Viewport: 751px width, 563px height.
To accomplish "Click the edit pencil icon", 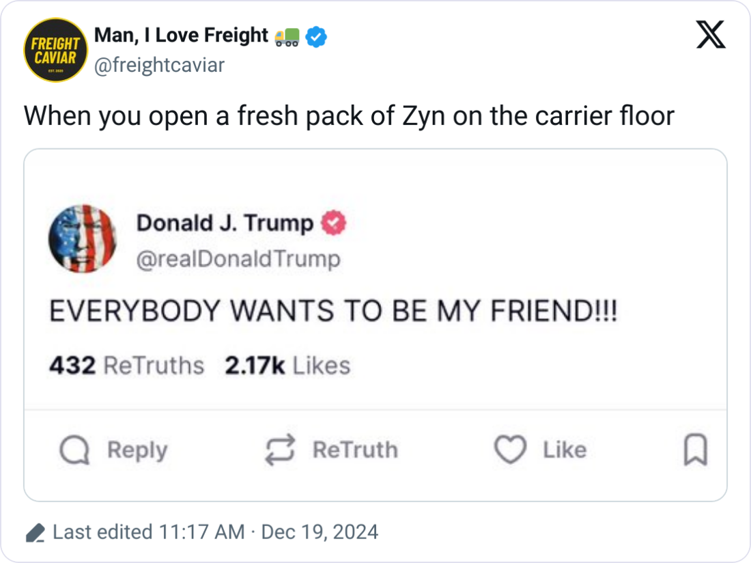I will pyautogui.click(x=35, y=533).
